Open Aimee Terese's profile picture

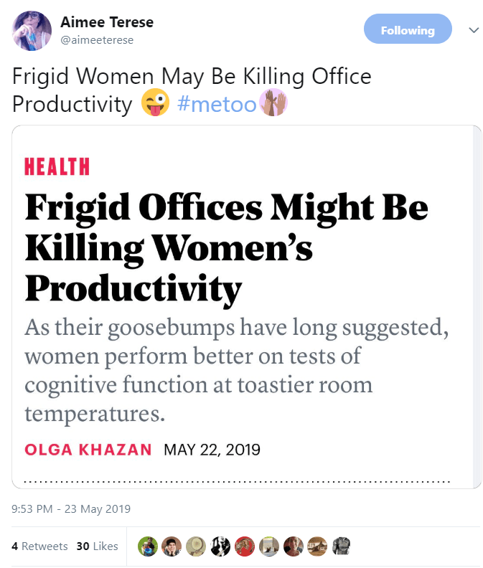point(32,31)
